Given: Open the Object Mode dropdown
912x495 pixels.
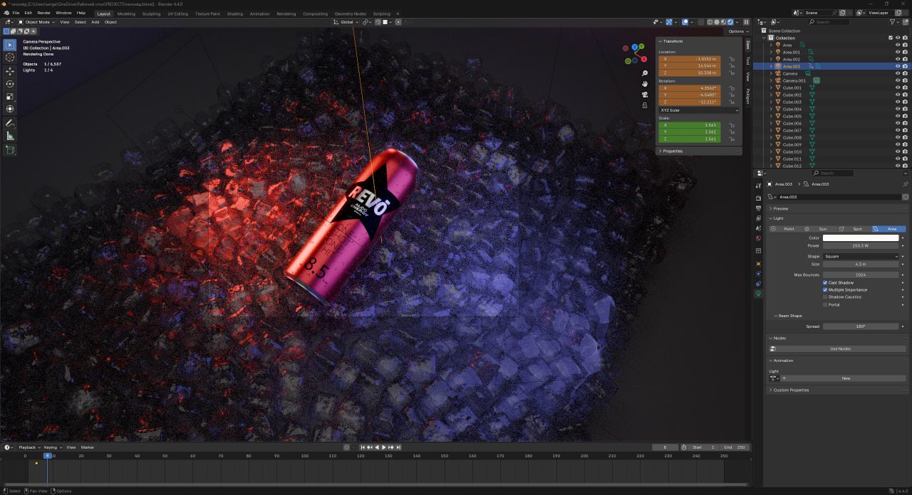Looking at the screenshot, I should (x=36, y=22).
